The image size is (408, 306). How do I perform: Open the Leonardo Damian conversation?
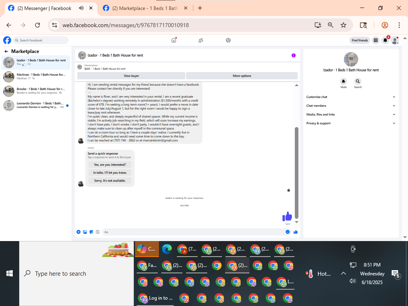point(36,105)
